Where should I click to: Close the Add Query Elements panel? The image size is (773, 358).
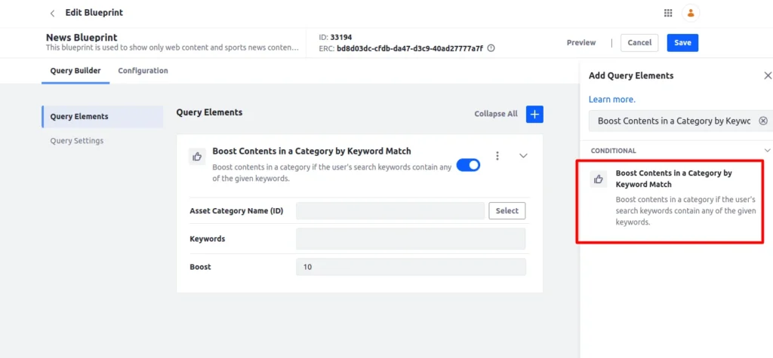[x=767, y=76]
